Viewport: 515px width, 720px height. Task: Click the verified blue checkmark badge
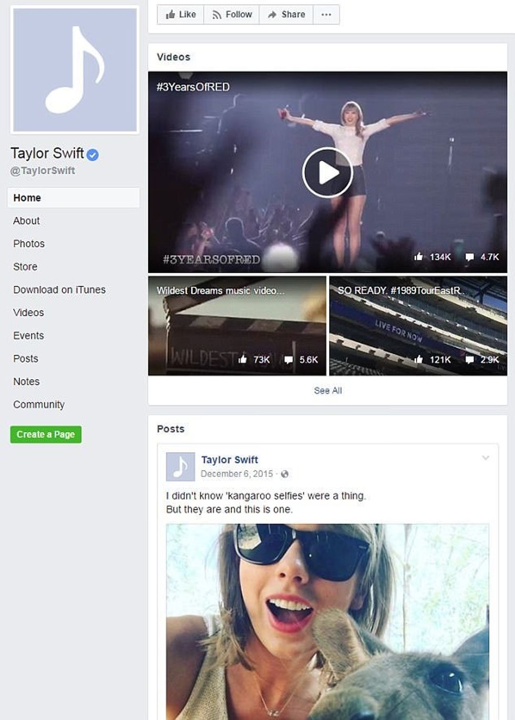(92, 154)
